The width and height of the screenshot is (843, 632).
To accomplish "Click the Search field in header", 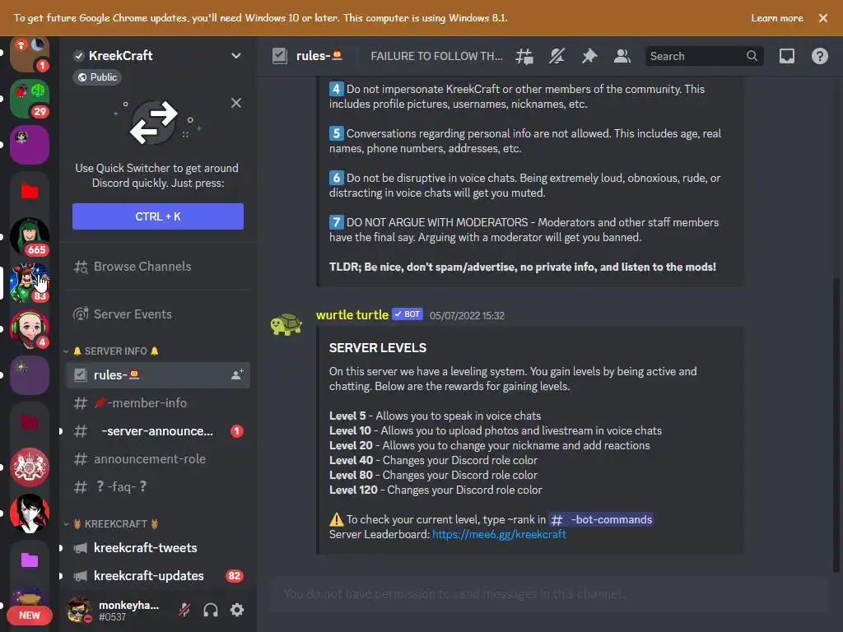I will click(x=704, y=56).
